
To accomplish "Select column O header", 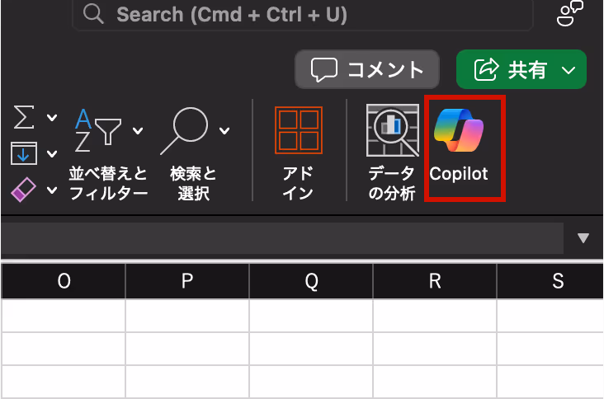I will pos(64,281).
